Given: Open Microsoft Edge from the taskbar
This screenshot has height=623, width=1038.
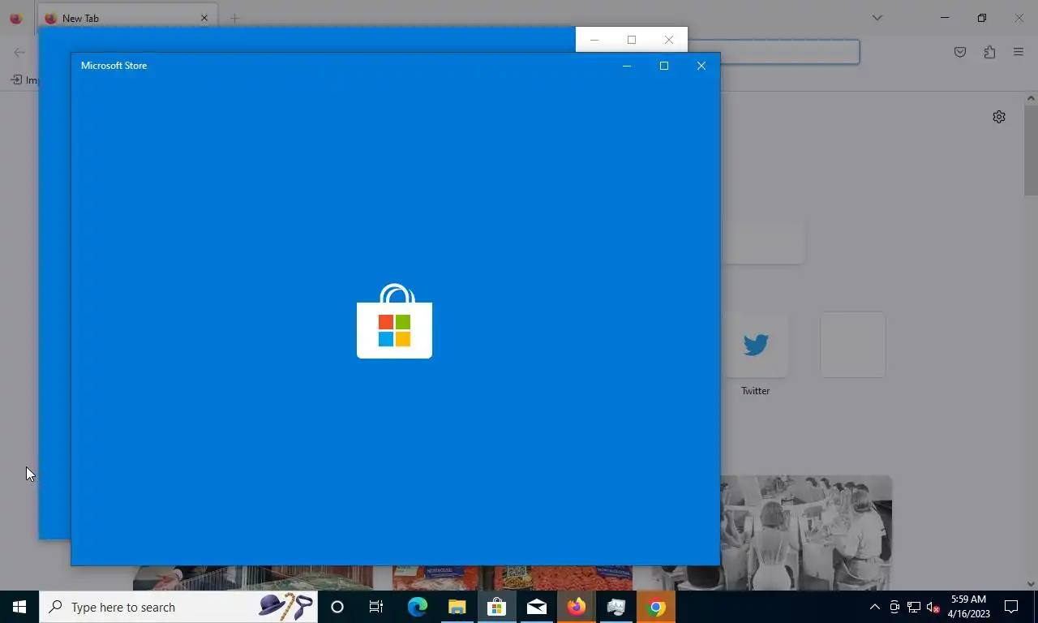Looking at the screenshot, I should coord(417,607).
